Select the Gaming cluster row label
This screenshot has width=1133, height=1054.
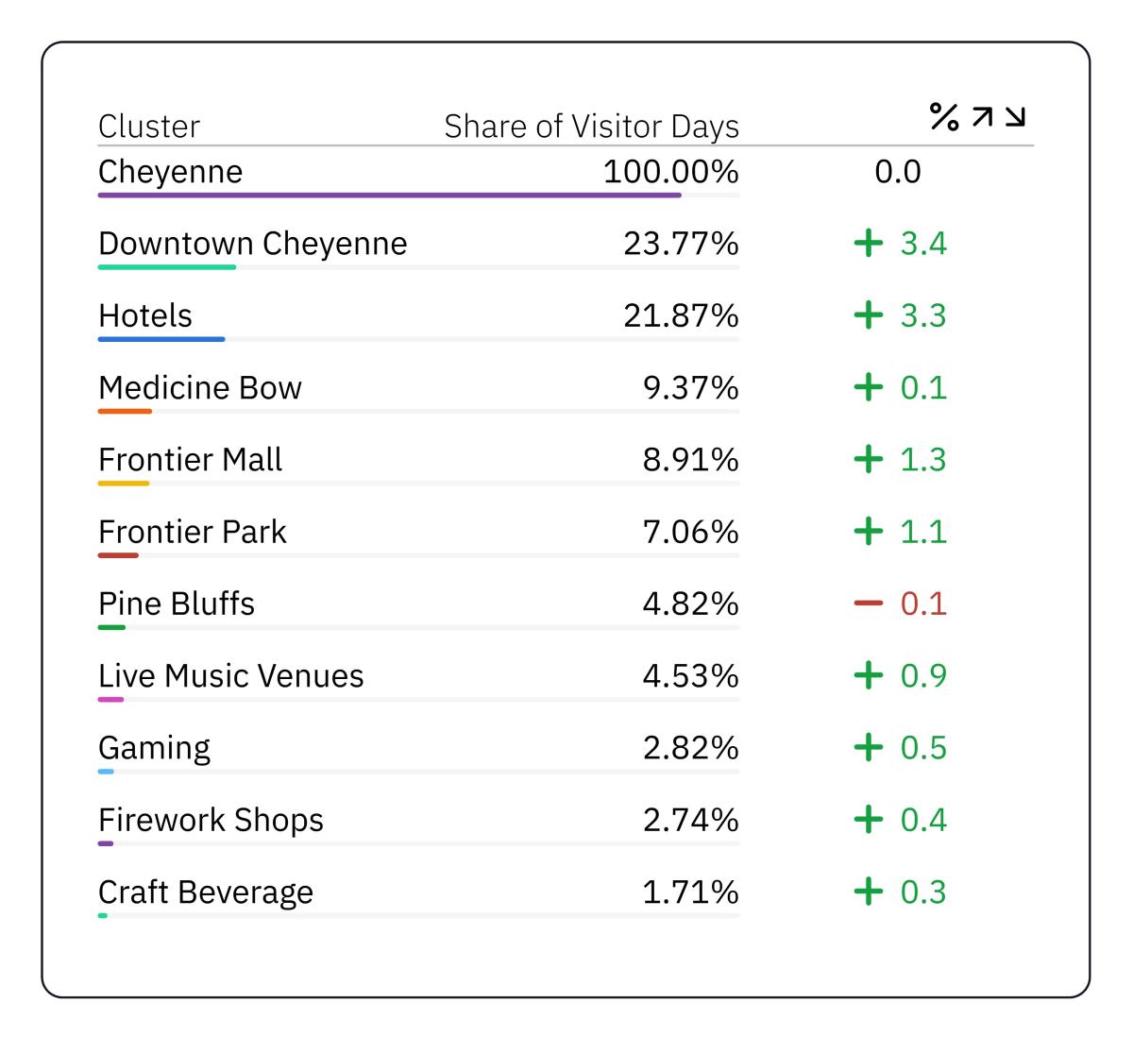click(x=154, y=748)
